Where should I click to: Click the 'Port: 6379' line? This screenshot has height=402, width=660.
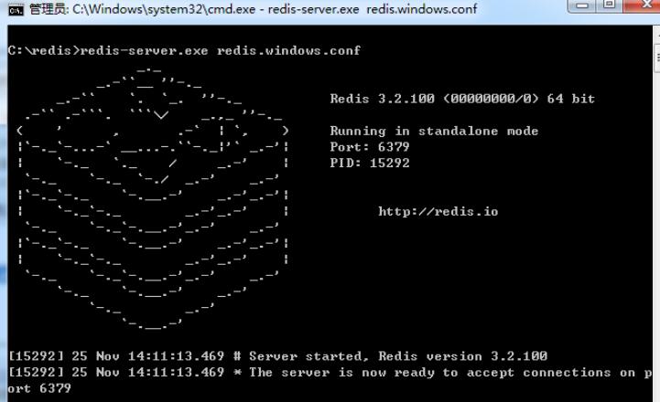point(370,147)
